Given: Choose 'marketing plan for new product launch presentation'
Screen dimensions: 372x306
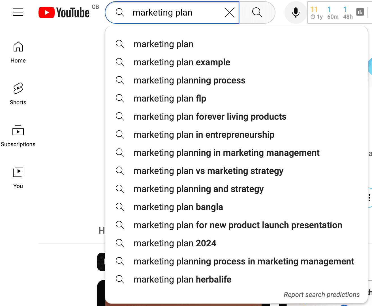Looking at the screenshot, I should coord(238,225).
